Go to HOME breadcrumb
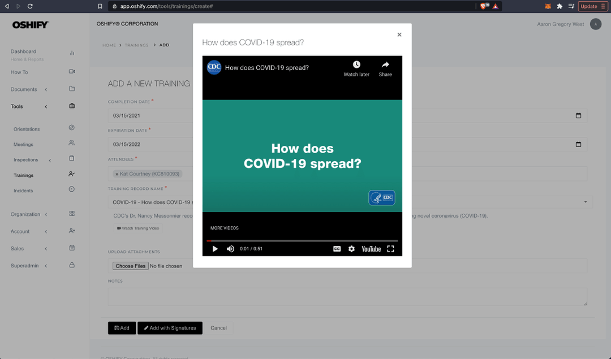The height and width of the screenshot is (359, 611). coord(109,45)
